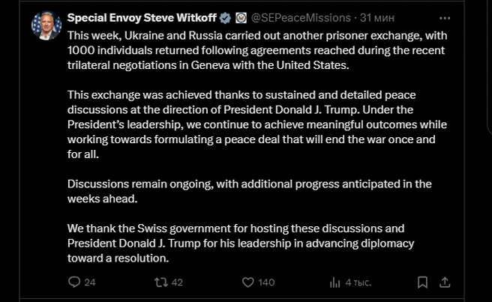The width and height of the screenshot is (492, 302).
Task: Bookmark this tweet
Action: click(x=423, y=283)
